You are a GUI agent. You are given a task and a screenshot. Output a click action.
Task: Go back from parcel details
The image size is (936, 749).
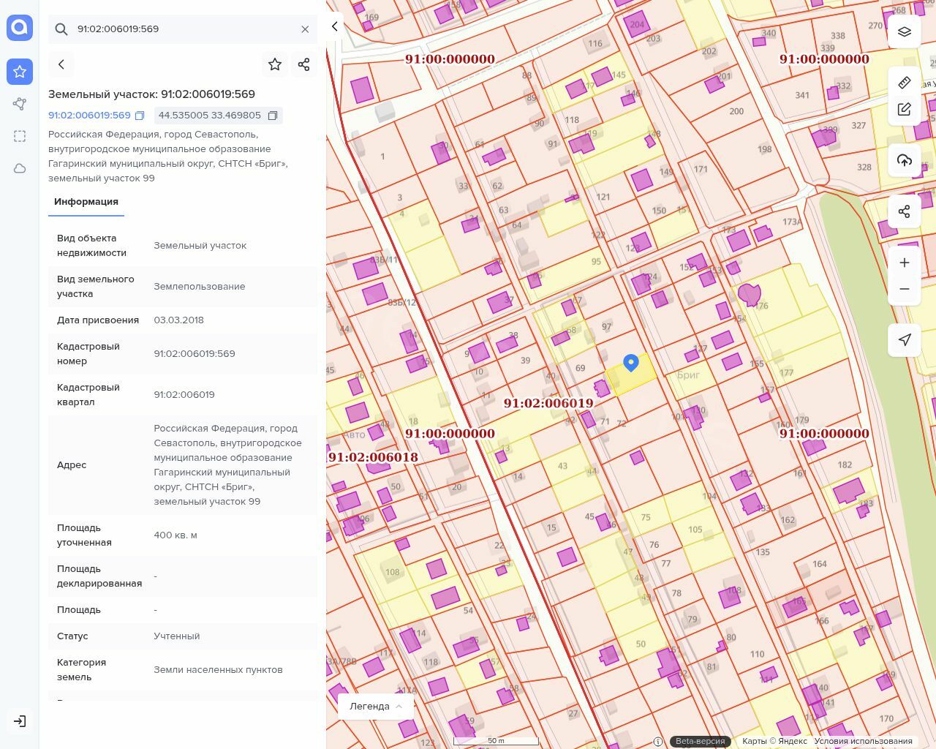coord(61,64)
